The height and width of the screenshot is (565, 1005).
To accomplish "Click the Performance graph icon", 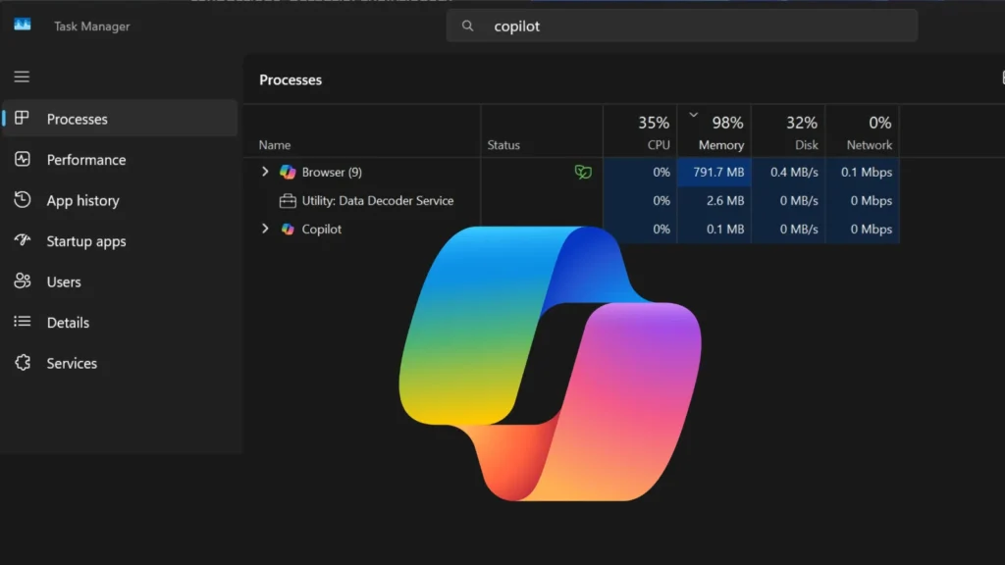I will (23, 159).
